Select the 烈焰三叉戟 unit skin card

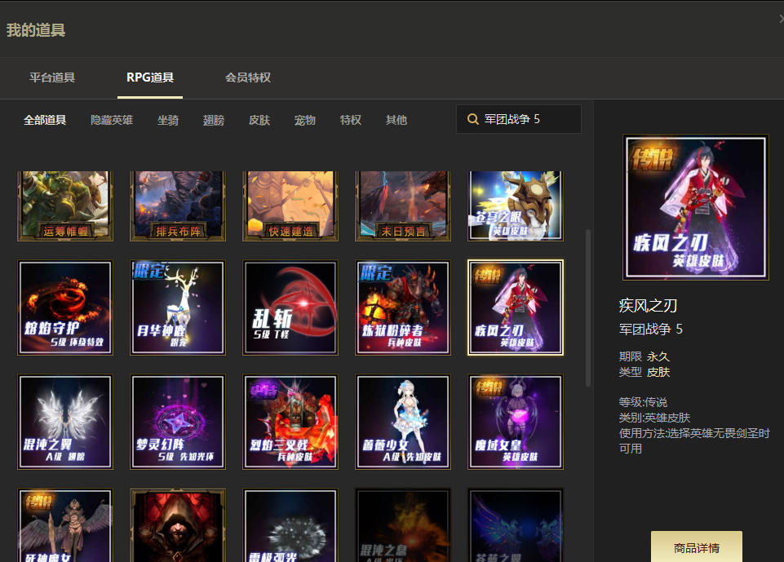[x=290, y=422]
